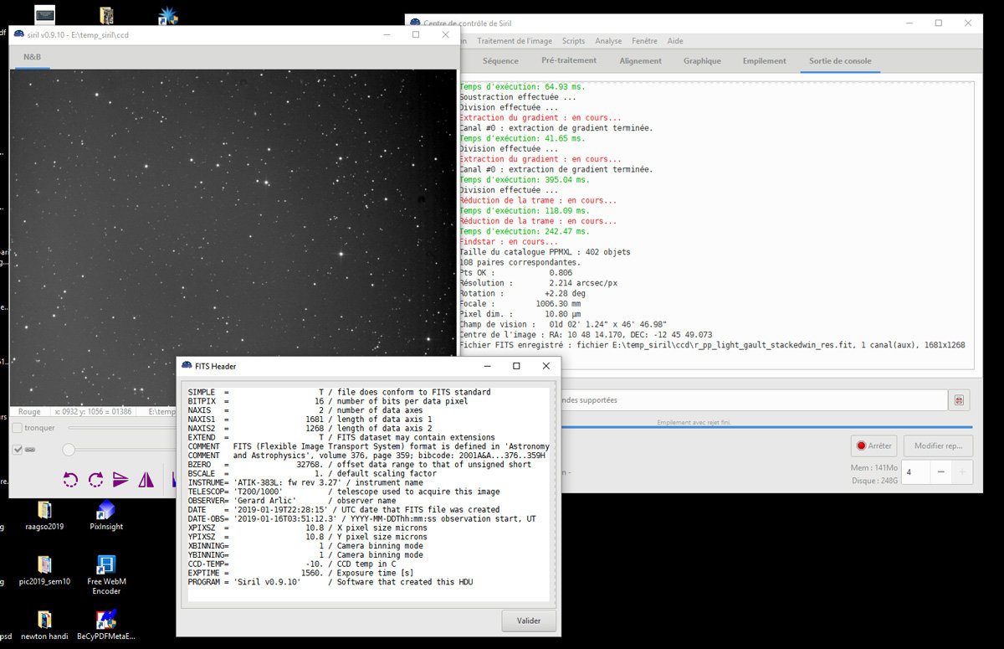Select the N&B tab in Siril viewer
Viewport: 1004px width, 649px height.
click(x=32, y=57)
